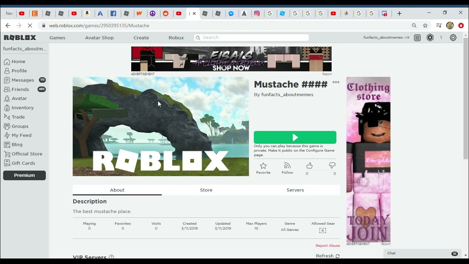Bookmark this page with the star

point(425,25)
